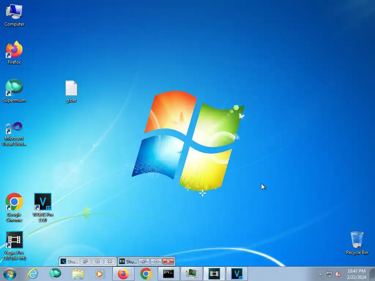Viewport: 375px width, 281px height.
Task: Switch to VEGAS Pro 17 taskbar button
Action: pyautogui.click(x=237, y=274)
